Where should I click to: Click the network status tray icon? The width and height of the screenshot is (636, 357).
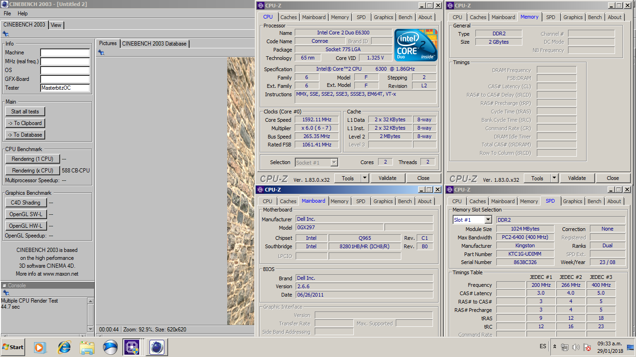pos(565,347)
